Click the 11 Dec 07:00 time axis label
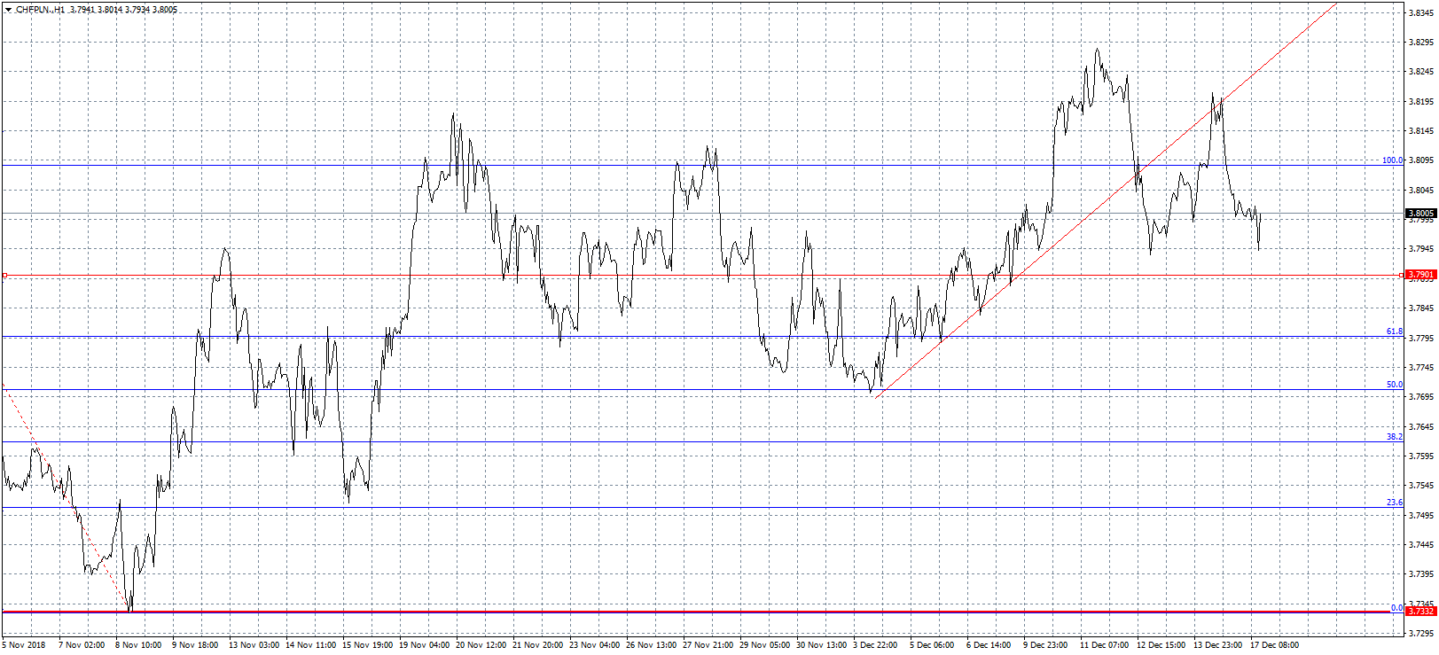This screenshot has height=655, width=1439. [1104, 645]
